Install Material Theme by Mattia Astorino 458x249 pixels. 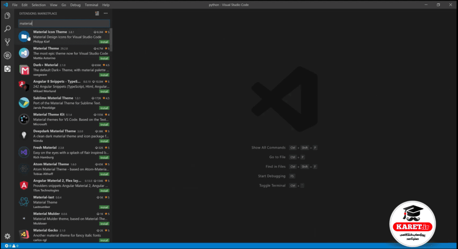click(x=104, y=58)
